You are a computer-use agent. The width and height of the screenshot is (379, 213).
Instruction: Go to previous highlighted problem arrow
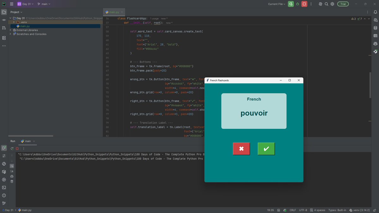tap(365, 19)
